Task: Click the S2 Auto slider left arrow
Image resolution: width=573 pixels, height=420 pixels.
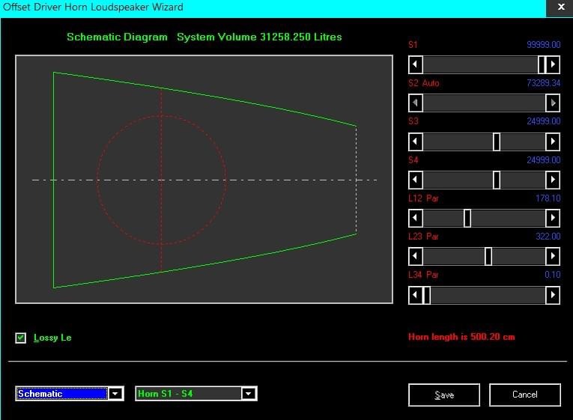Action: point(416,103)
